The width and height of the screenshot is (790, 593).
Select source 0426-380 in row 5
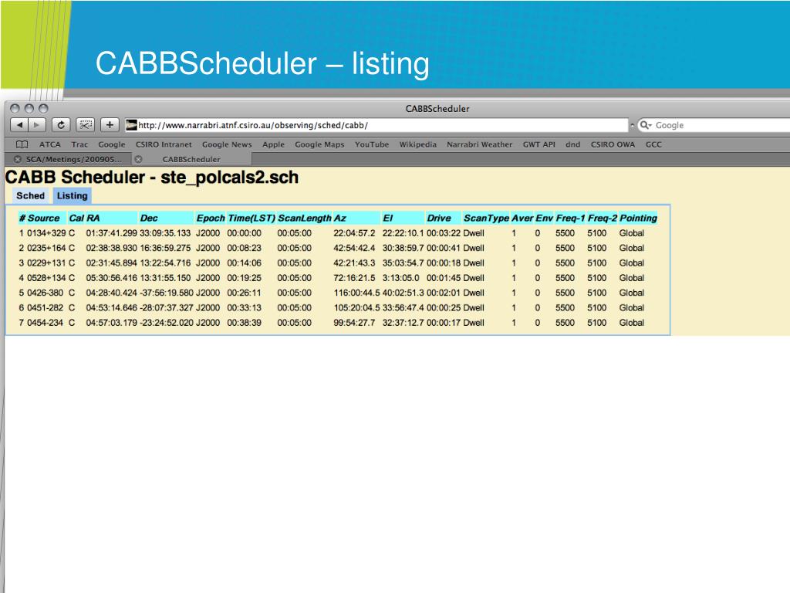pyautogui.click(x=45, y=293)
